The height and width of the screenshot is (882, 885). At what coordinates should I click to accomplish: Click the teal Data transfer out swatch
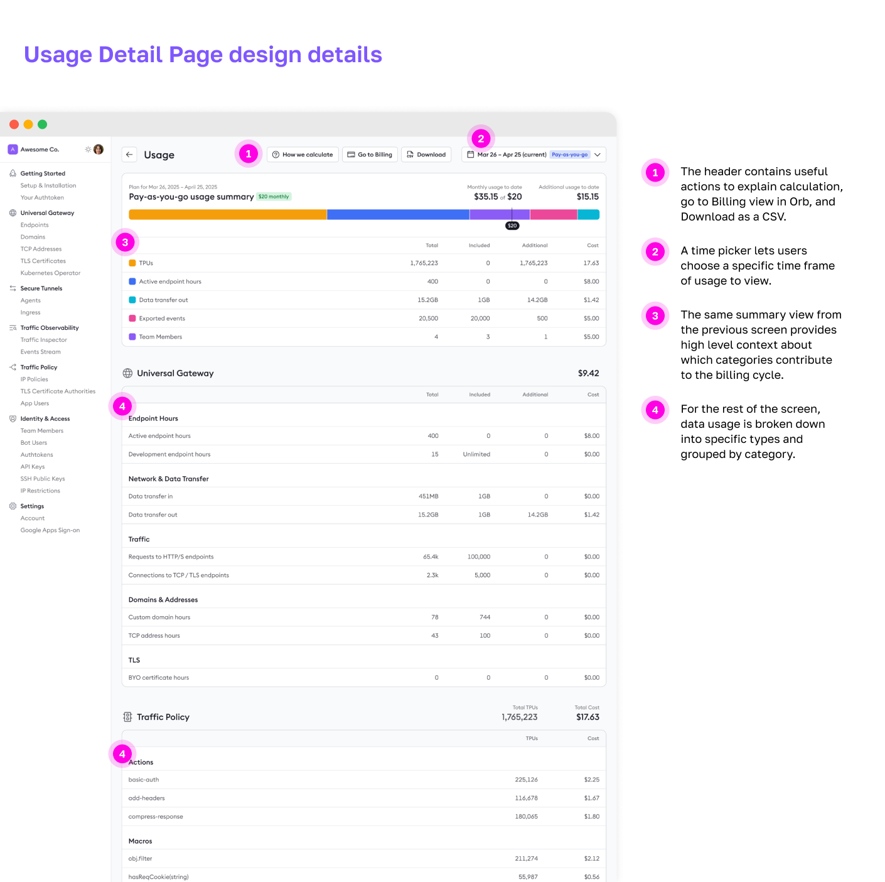pos(132,300)
